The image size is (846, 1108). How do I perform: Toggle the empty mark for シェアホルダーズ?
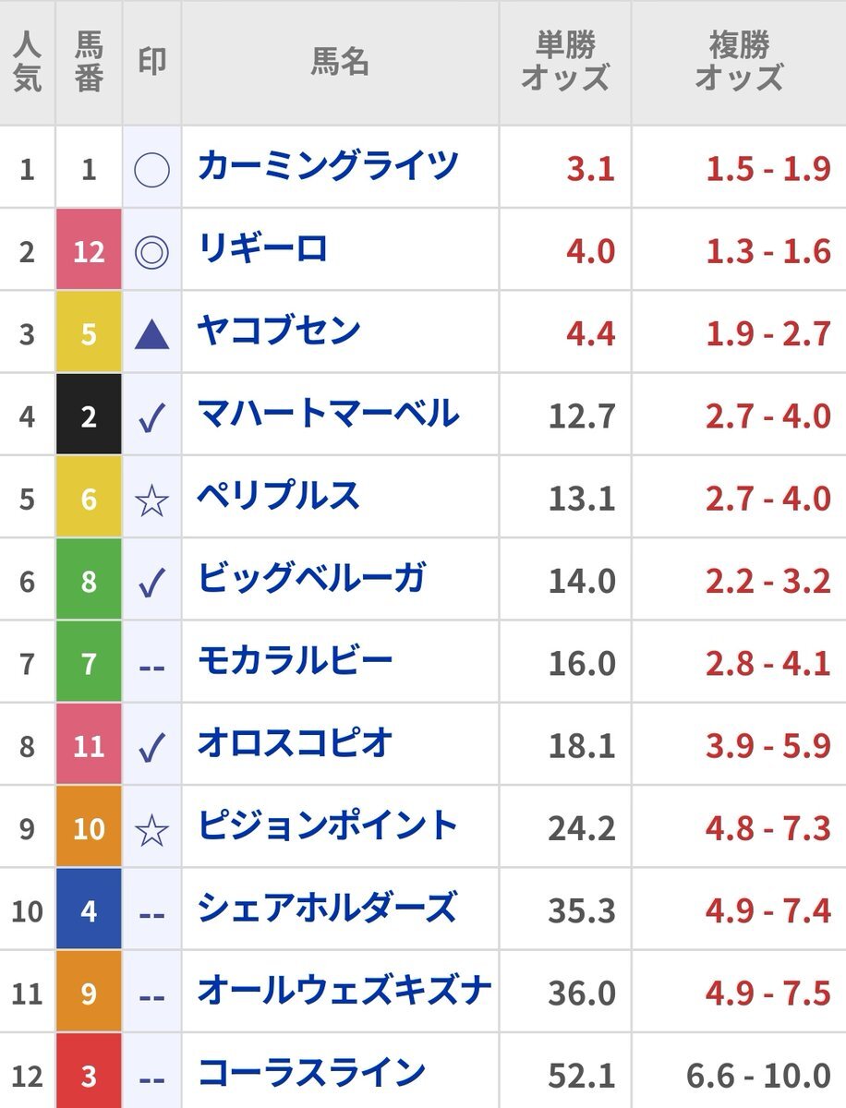(x=151, y=914)
